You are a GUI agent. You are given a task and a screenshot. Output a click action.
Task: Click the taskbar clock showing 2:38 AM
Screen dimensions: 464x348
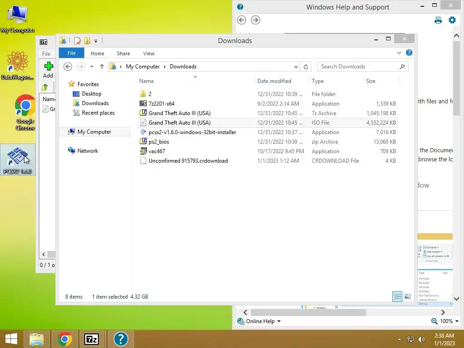(444, 339)
